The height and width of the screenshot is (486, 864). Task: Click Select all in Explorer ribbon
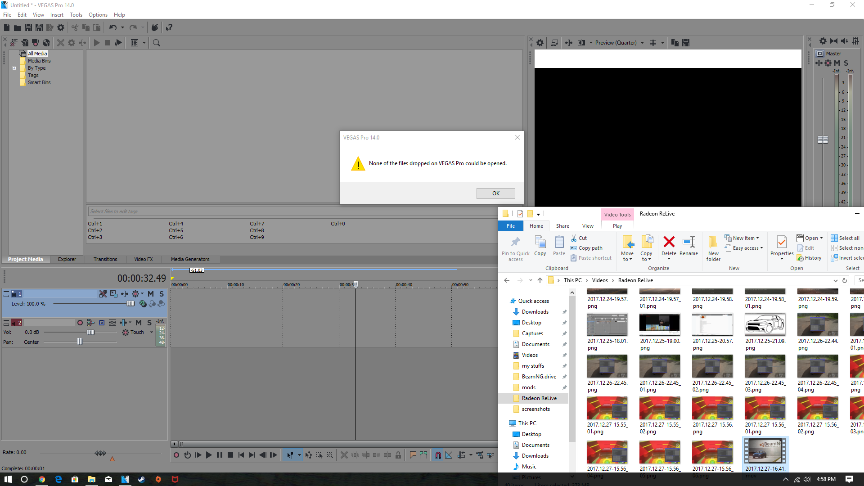pyautogui.click(x=845, y=238)
